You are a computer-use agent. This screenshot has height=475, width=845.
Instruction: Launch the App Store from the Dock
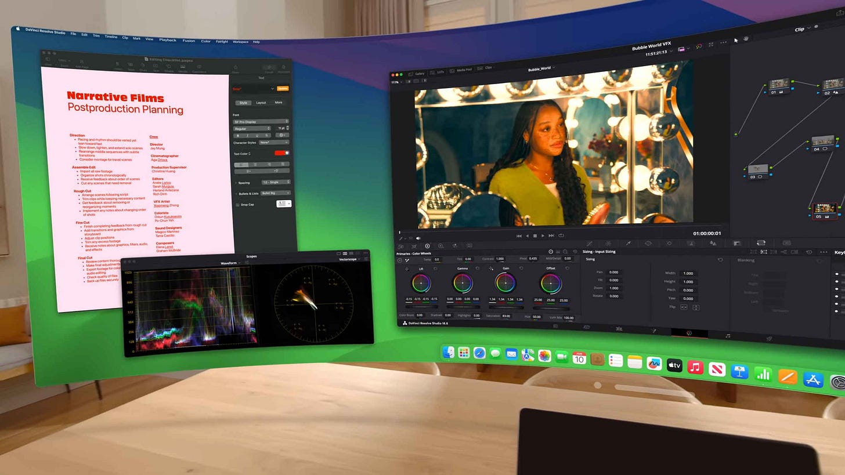[x=814, y=380]
